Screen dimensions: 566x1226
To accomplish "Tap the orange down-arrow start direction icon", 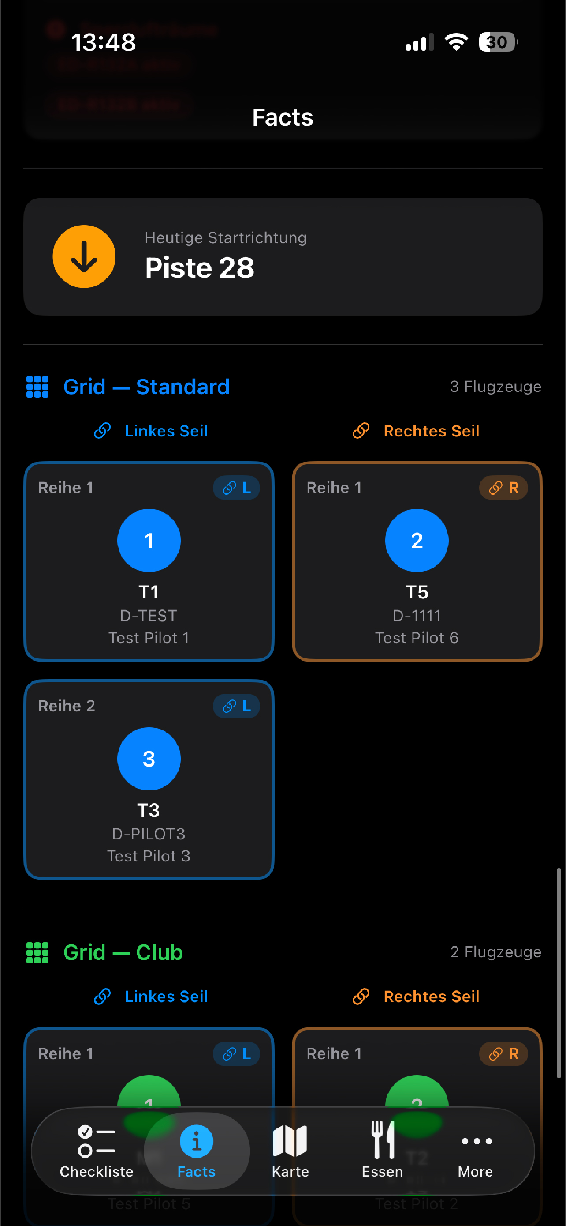I will tap(84, 256).
